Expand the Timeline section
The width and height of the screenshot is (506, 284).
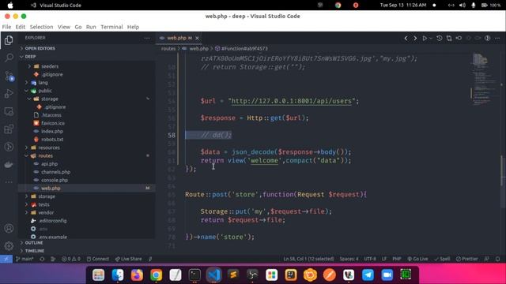35,251
